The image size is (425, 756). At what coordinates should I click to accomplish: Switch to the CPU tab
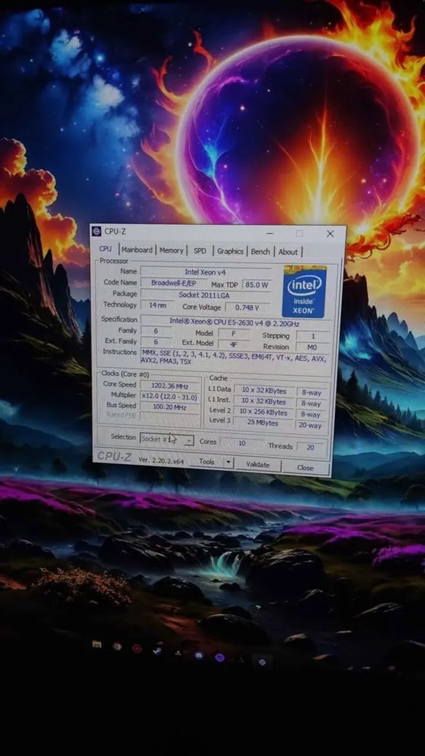106,249
